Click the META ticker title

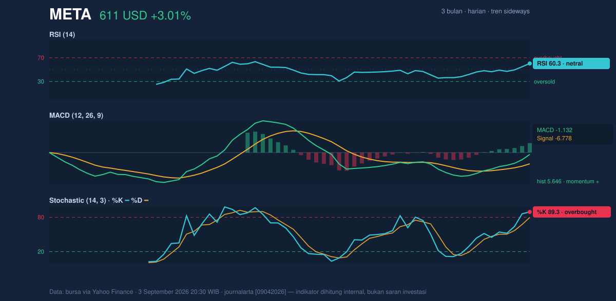pos(70,15)
